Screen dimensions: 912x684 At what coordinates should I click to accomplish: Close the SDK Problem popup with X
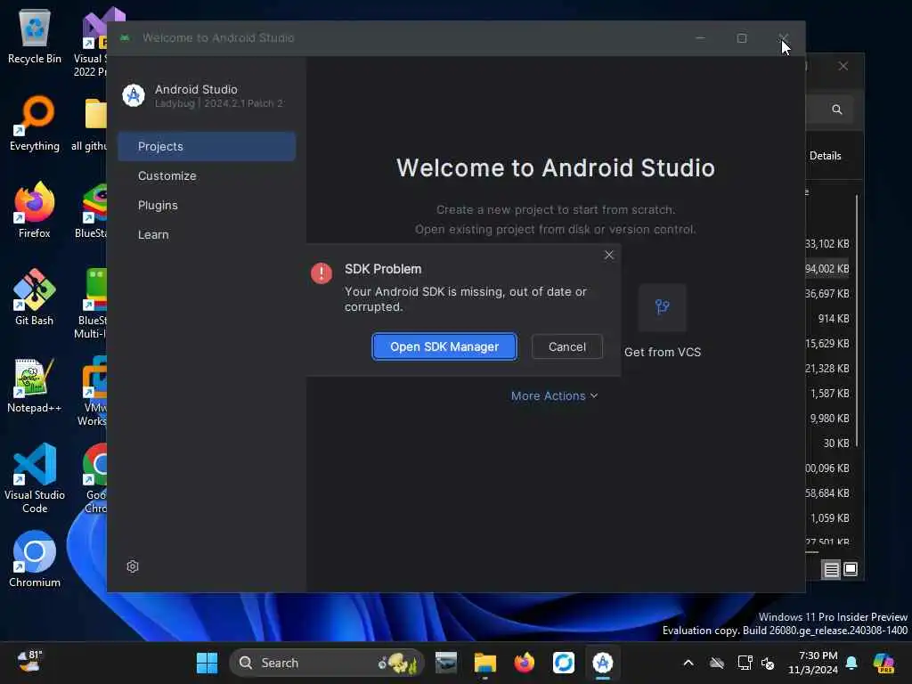point(609,255)
